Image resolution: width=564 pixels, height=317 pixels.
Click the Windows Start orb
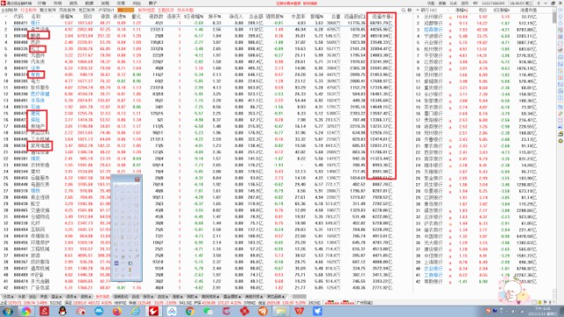point(8,311)
